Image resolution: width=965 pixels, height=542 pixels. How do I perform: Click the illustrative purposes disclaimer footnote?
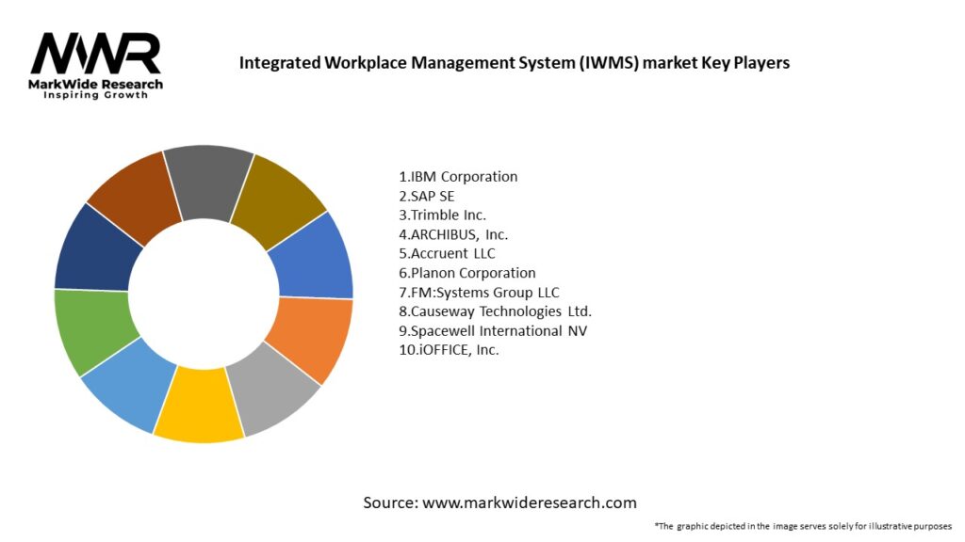(803, 526)
